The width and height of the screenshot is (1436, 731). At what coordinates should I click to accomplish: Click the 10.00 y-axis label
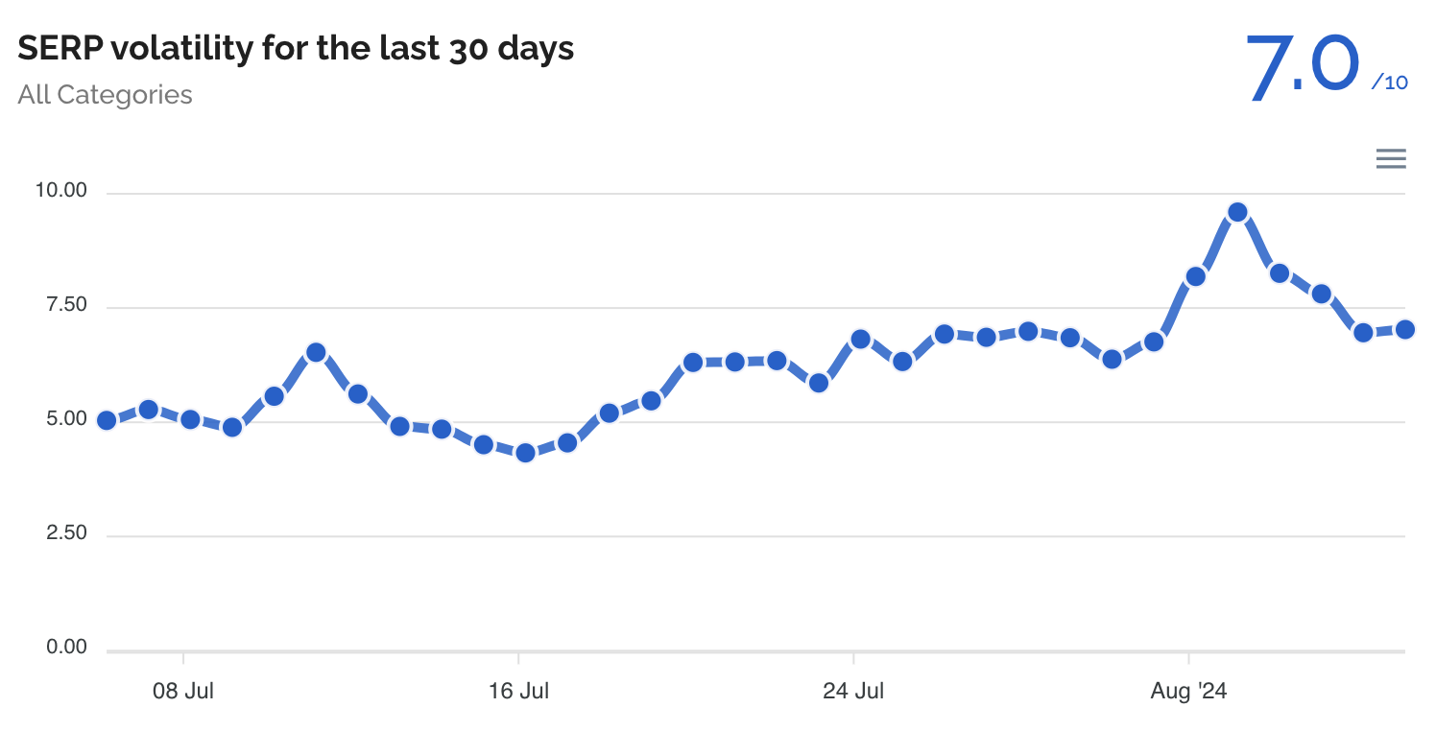tap(60, 191)
